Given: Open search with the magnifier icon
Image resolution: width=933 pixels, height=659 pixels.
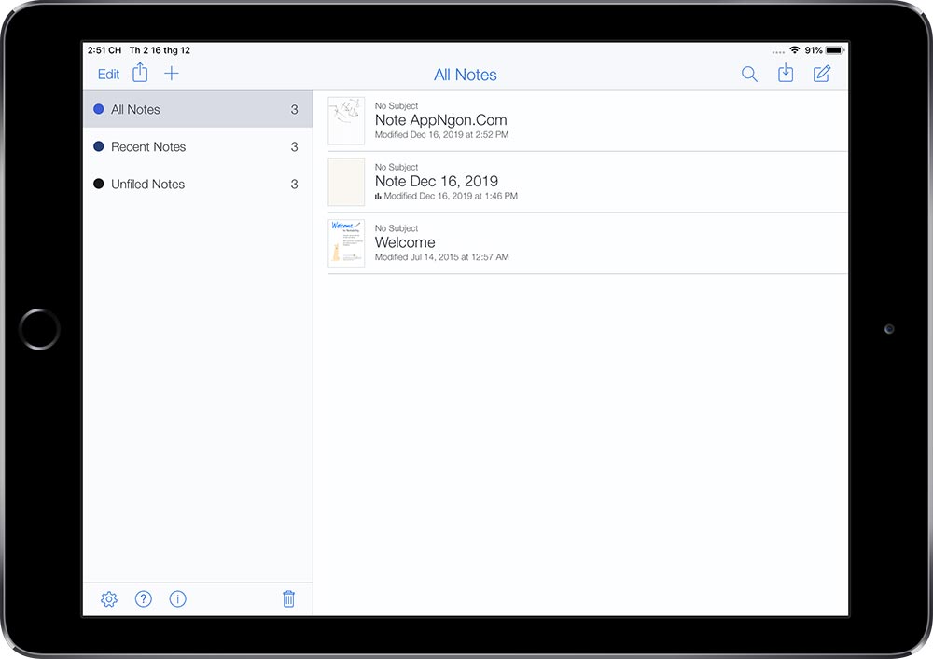Looking at the screenshot, I should coord(749,75).
